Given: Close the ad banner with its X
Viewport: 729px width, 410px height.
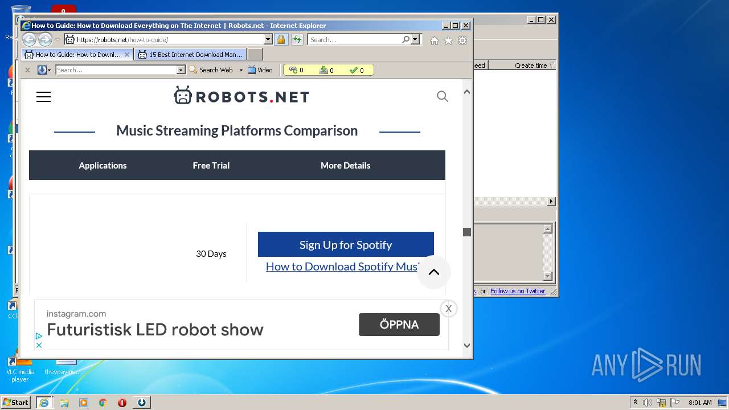Looking at the screenshot, I should 449,309.
